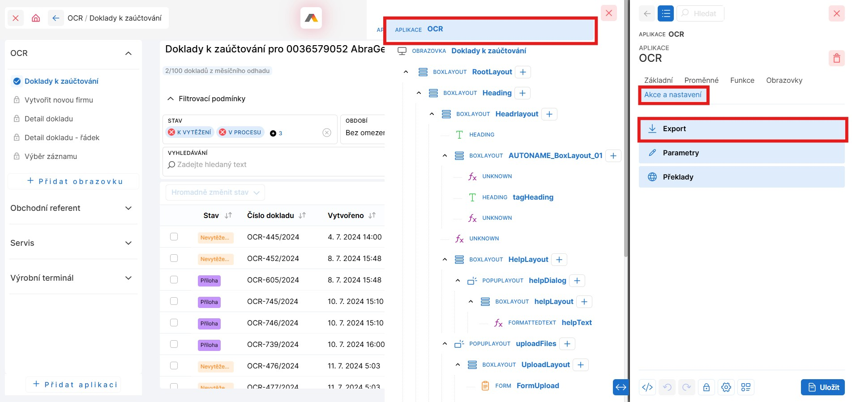
Task: Check the row for OCR-476/2024
Action: coord(174,366)
